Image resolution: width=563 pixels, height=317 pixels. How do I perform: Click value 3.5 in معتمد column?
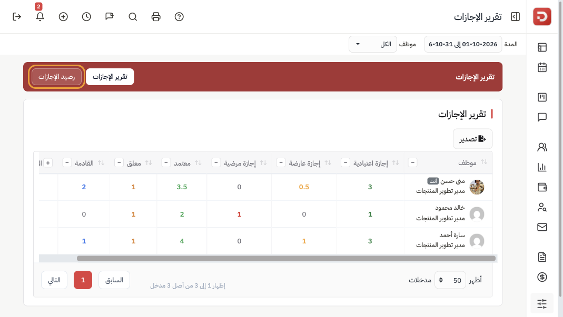[x=182, y=187]
